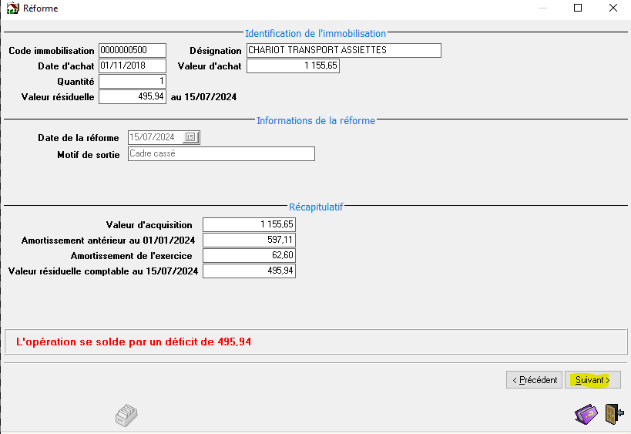Click the Réforme window title icon
This screenshot has height=434, width=631.
pyautogui.click(x=12, y=8)
